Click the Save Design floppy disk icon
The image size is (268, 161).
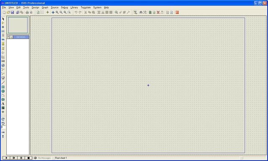pyautogui.click(x=12, y=12)
